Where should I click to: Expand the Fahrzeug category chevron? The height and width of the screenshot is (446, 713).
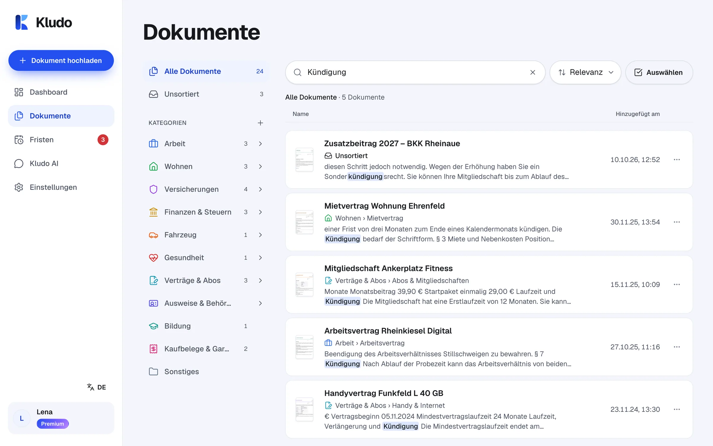click(260, 235)
